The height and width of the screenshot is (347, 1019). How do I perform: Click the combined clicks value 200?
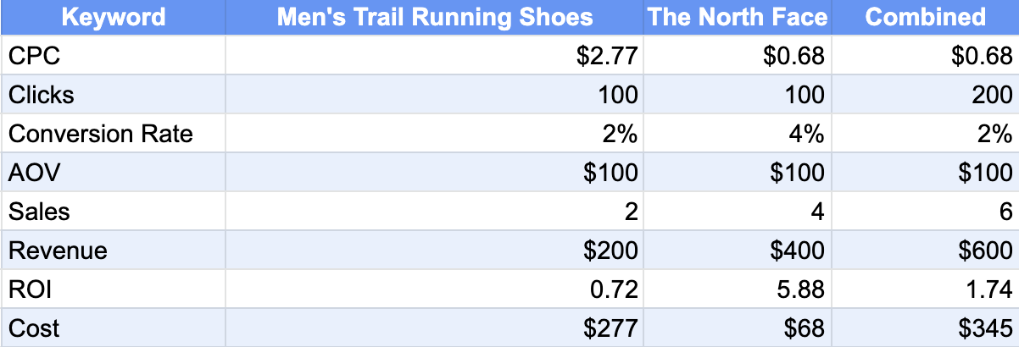coord(925,95)
